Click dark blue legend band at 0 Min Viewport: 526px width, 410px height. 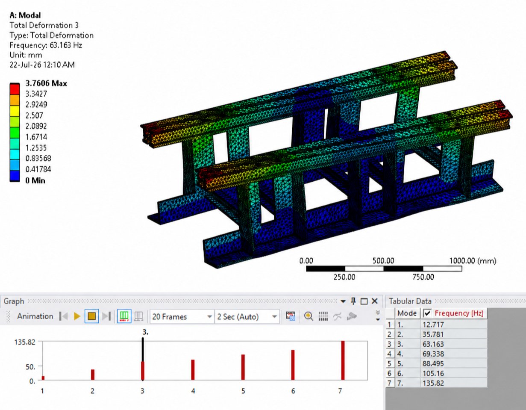click(15, 175)
